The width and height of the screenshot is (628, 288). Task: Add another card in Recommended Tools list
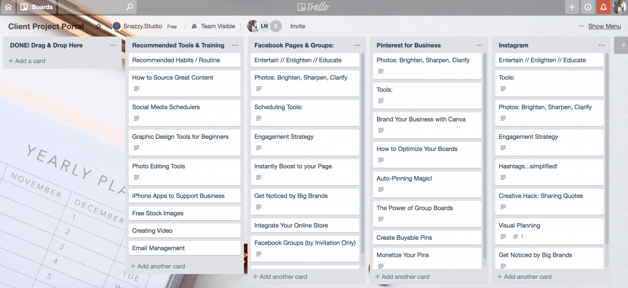[x=158, y=267]
